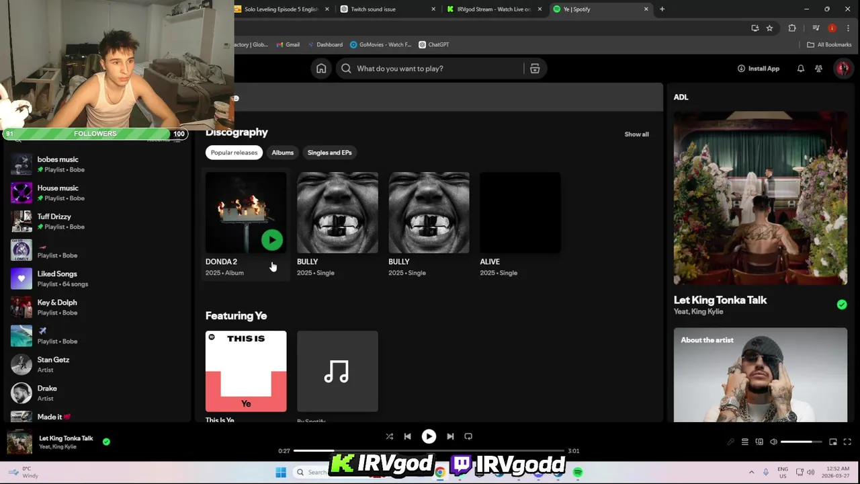Open the Miniplayer icon
The width and height of the screenshot is (860, 484).
(x=833, y=442)
